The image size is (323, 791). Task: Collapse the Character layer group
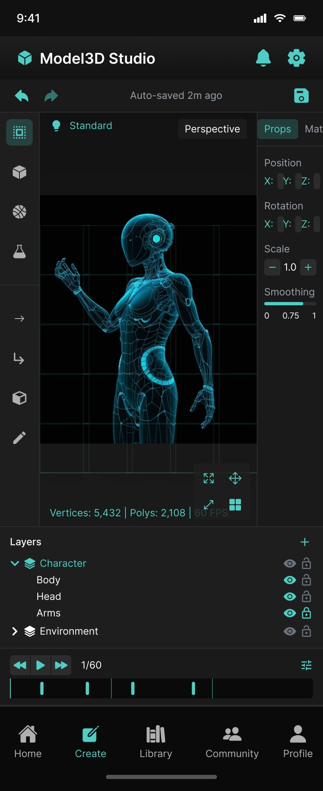(x=15, y=563)
